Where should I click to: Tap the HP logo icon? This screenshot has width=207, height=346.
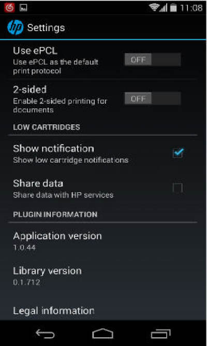[x=15, y=27]
